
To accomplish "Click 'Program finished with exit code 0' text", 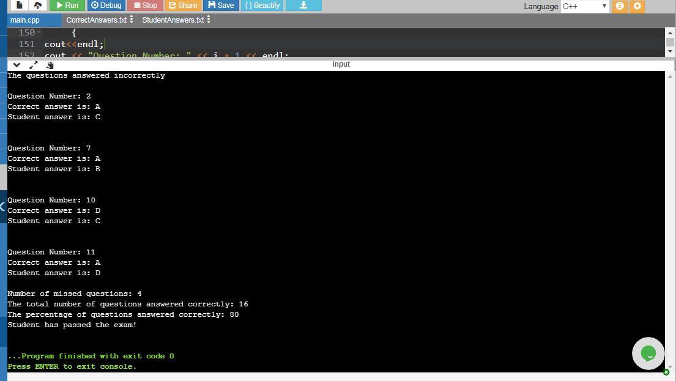I will tap(91, 356).
